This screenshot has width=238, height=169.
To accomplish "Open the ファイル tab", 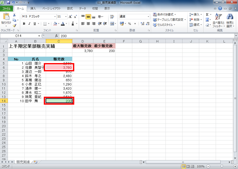I will point(6,9).
